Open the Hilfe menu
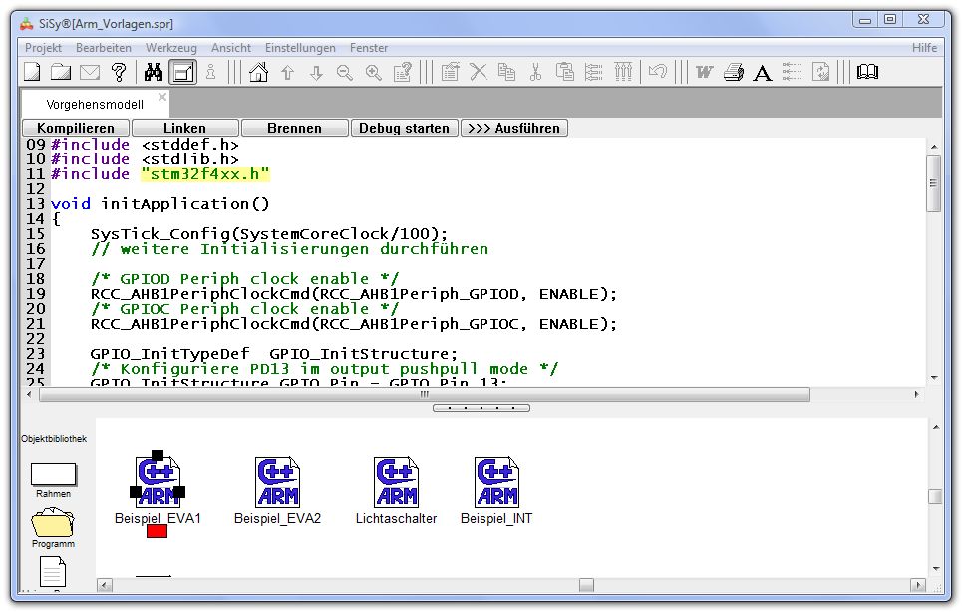This screenshot has width=962, height=612. (924, 47)
